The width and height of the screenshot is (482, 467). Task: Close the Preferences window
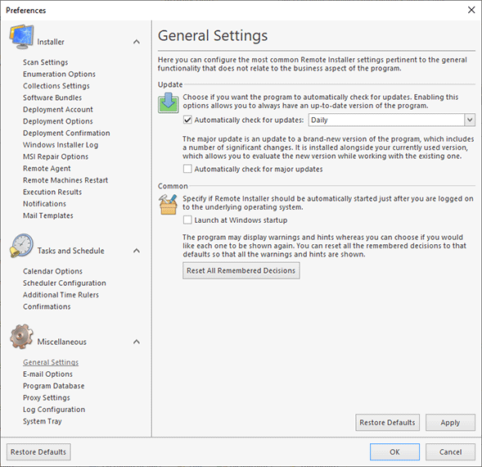471,10
